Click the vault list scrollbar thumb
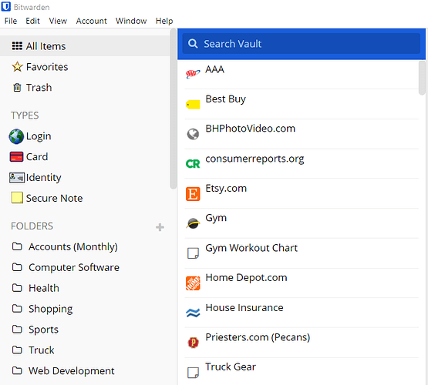The width and height of the screenshot is (428, 385). click(422, 78)
